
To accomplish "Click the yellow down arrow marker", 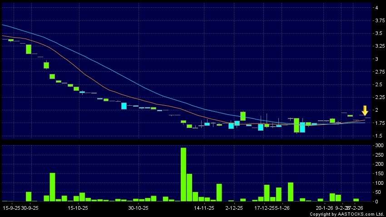I will click(x=365, y=111).
